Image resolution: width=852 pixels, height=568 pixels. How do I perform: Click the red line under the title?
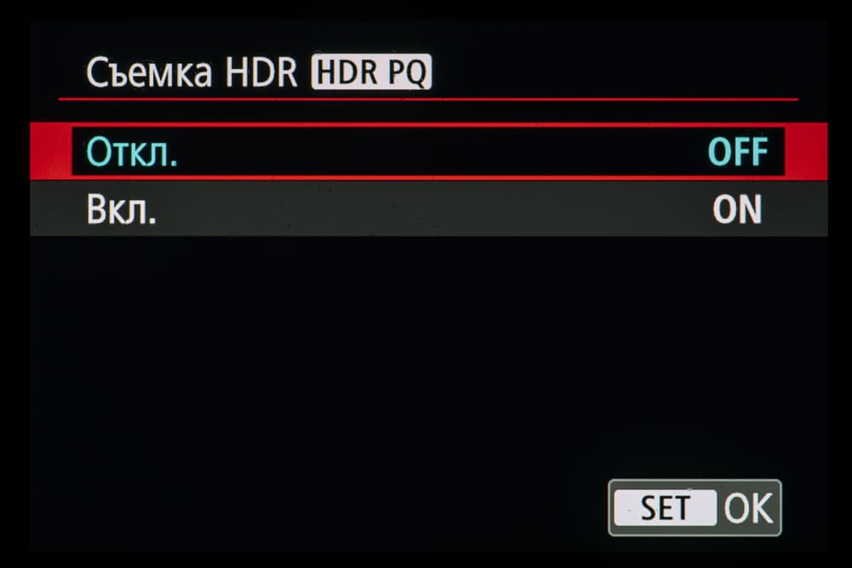pyautogui.click(x=429, y=100)
